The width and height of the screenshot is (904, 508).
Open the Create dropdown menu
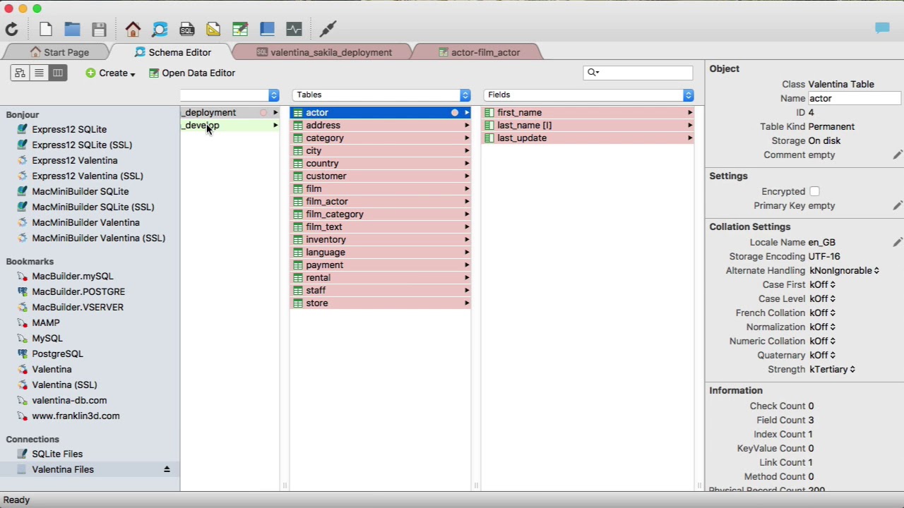110,73
